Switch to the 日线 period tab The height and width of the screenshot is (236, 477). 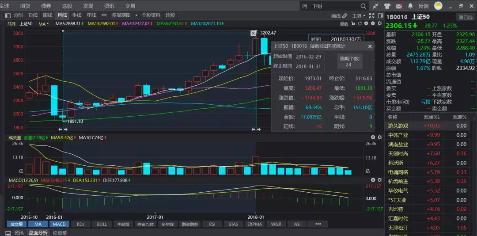point(33,15)
